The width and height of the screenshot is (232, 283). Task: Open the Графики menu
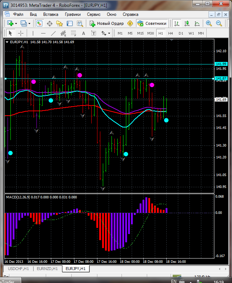click(73, 14)
